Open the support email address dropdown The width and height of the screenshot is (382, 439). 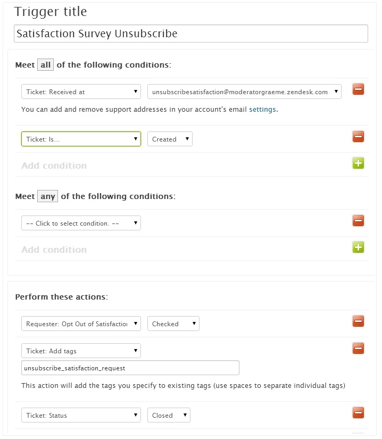point(244,92)
